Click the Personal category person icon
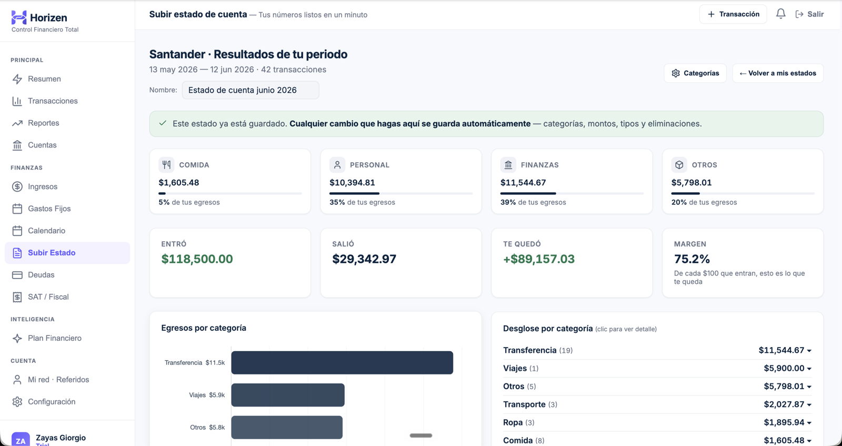The width and height of the screenshot is (842, 446). coord(337,165)
